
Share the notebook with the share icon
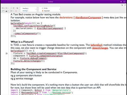pos(125,5)
